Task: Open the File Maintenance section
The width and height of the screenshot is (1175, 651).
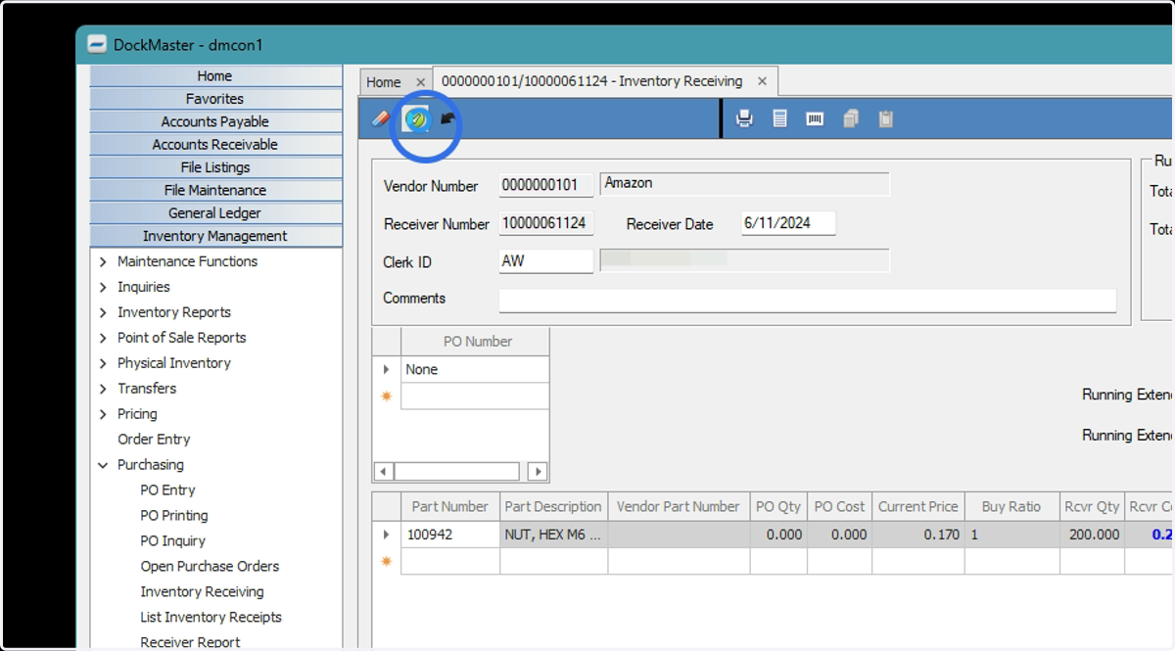Action: coord(215,190)
